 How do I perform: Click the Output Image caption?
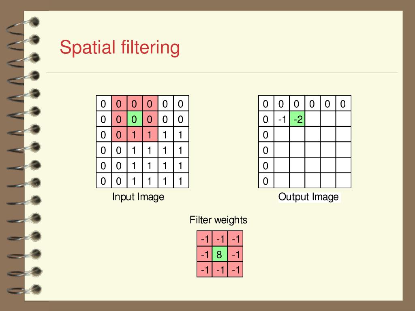pos(308,197)
